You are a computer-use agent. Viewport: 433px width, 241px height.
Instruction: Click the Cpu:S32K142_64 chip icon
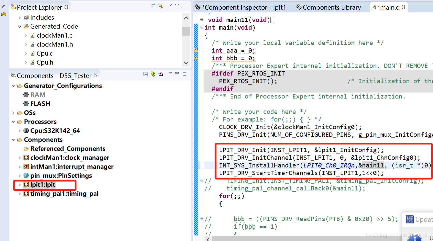pos(26,131)
